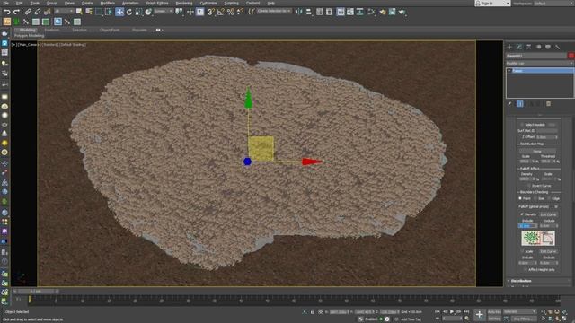
Task: Activate the Select and Rotate tool
Action: (x=129, y=12)
